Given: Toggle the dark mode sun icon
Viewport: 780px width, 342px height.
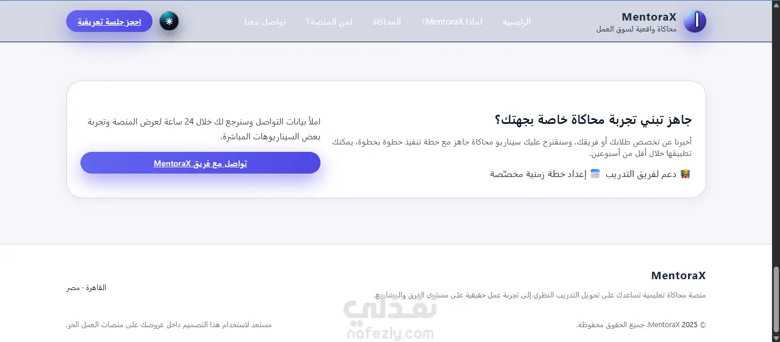Looking at the screenshot, I should tap(169, 21).
